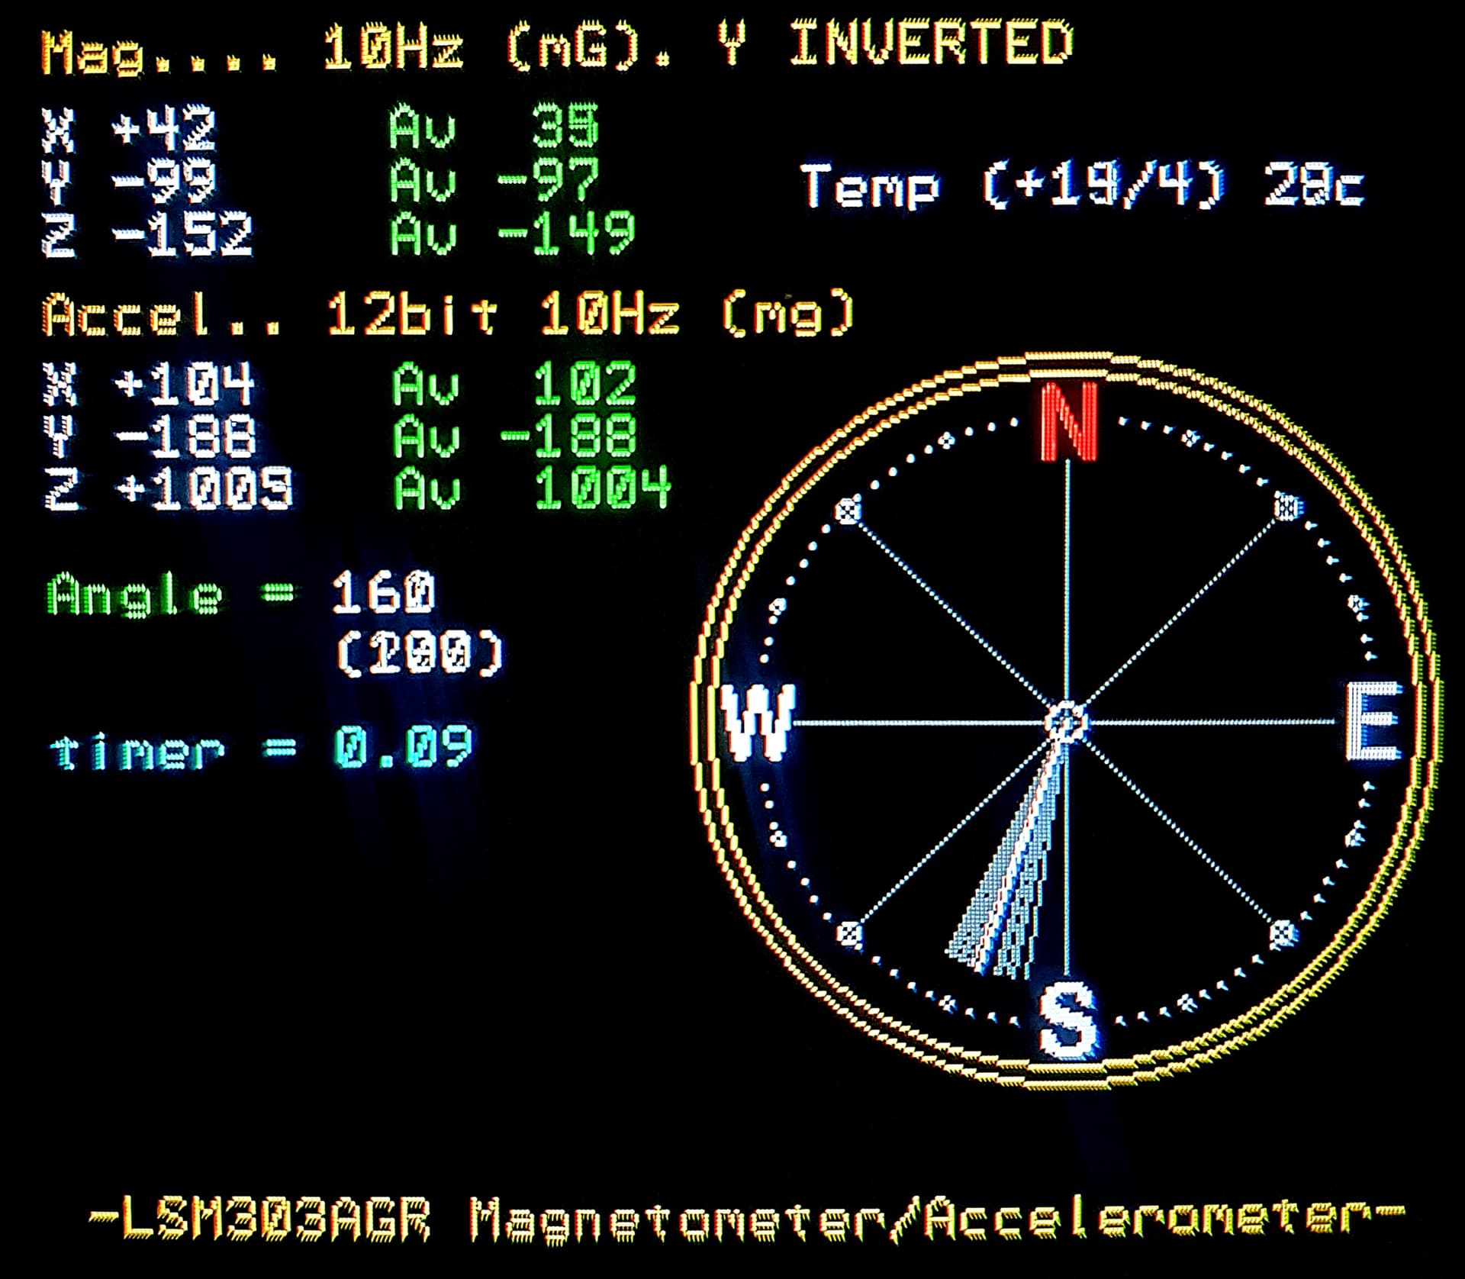
Task: Click the compass center hub circle
Action: point(1066,721)
